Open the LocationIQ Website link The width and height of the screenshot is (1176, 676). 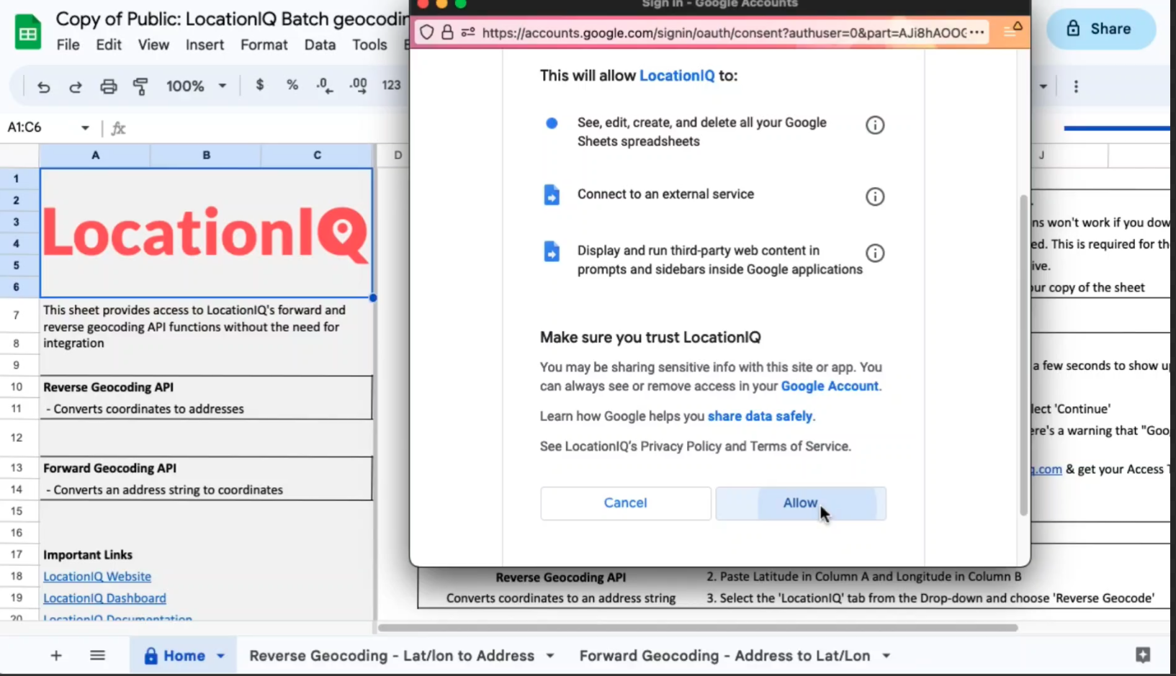point(97,577)
